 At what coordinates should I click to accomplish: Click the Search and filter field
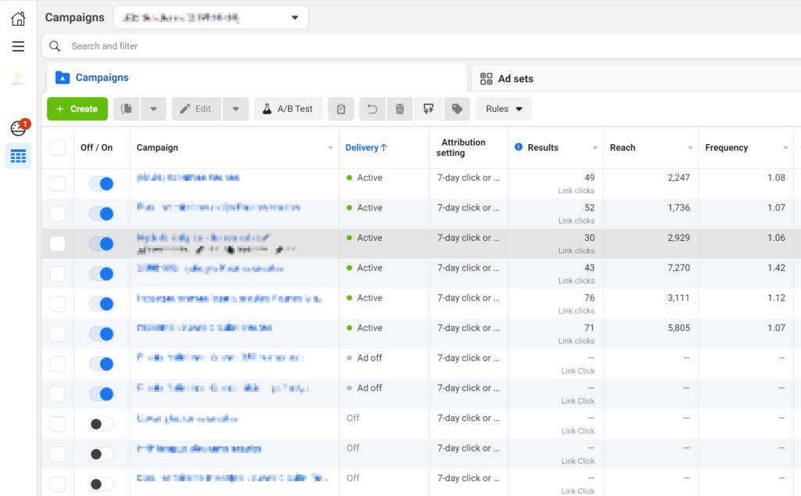pos(156,46)
